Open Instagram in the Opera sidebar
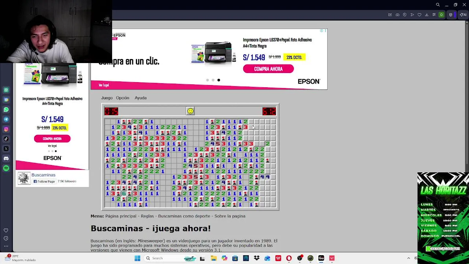The width and height of the screenshot is (469, 264). pyautogui.click(x=6, y=129)
